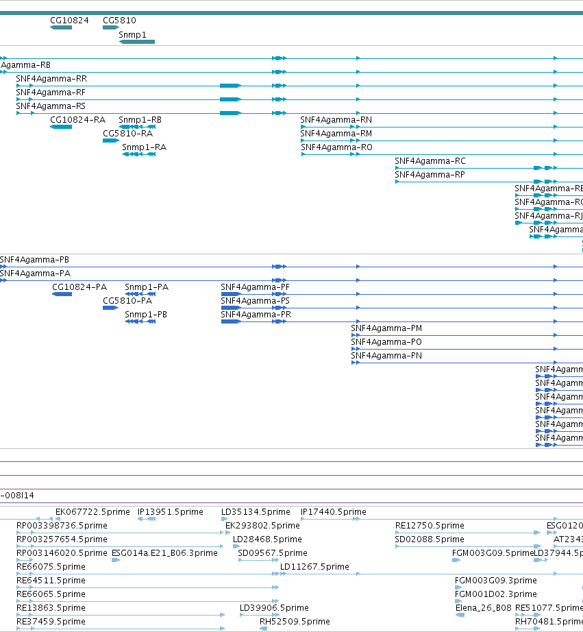
Task: Click the RP003398736.5prime EST label
Action: coord(62,526)
